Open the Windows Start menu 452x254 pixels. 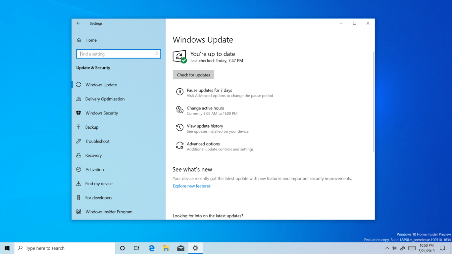[7, 248]
